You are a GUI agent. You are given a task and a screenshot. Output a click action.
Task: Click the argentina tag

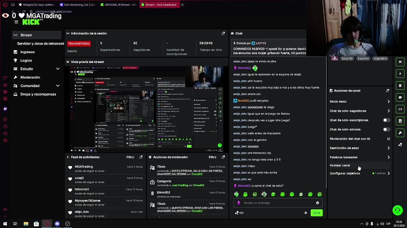click(380, 59)
